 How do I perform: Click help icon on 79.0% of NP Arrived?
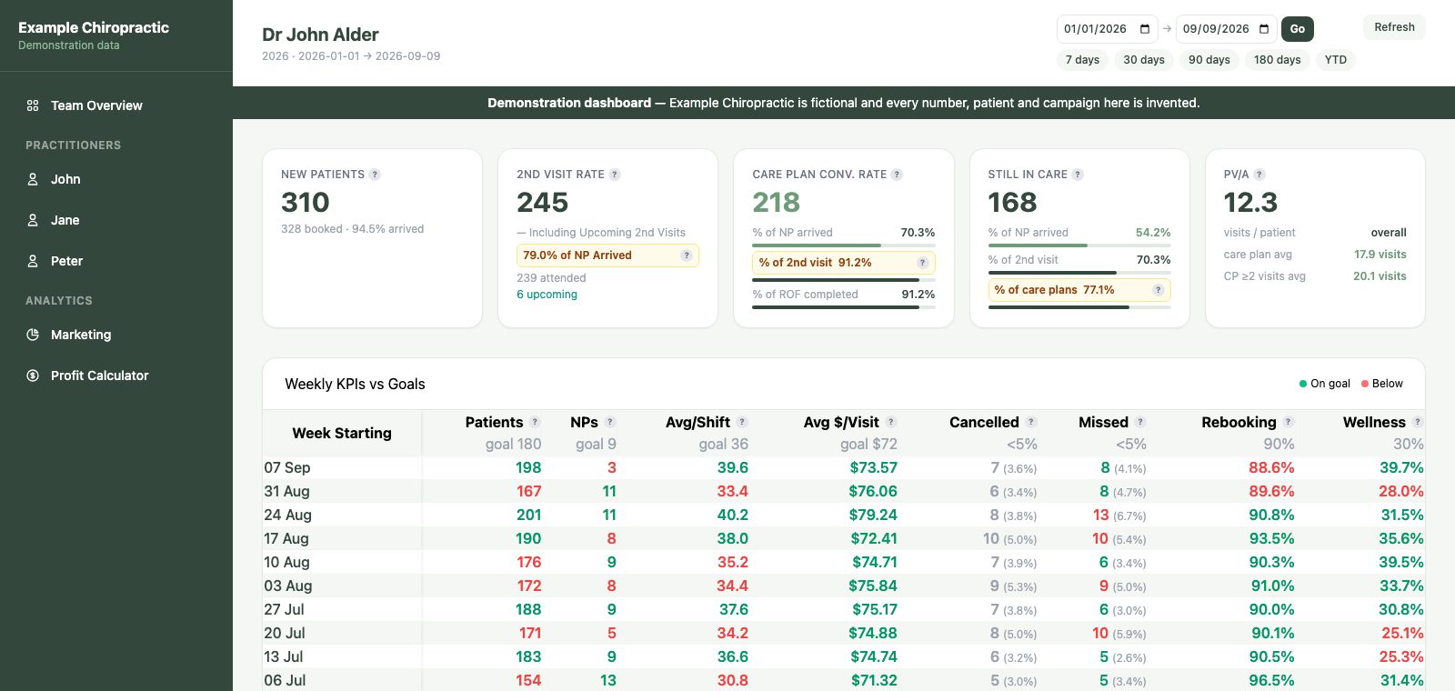pyautogui.click(x=687, y=255)
